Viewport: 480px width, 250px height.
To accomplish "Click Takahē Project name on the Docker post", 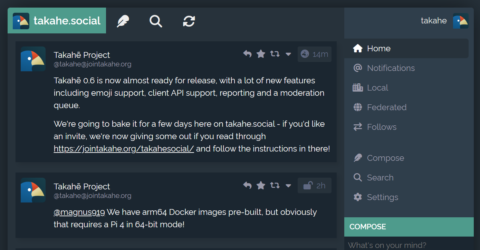I will click(x=82, y=186).
